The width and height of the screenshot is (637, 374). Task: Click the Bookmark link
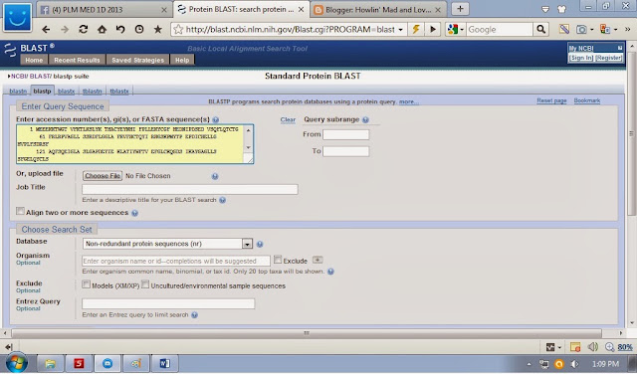click(586, 100)
